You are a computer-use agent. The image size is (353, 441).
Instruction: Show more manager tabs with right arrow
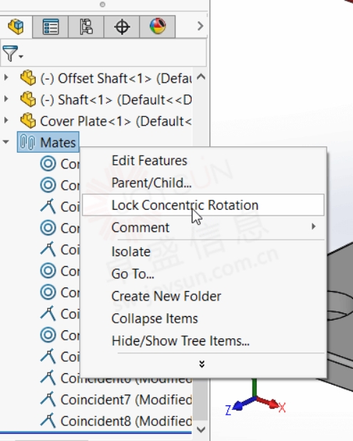[200, 26]
